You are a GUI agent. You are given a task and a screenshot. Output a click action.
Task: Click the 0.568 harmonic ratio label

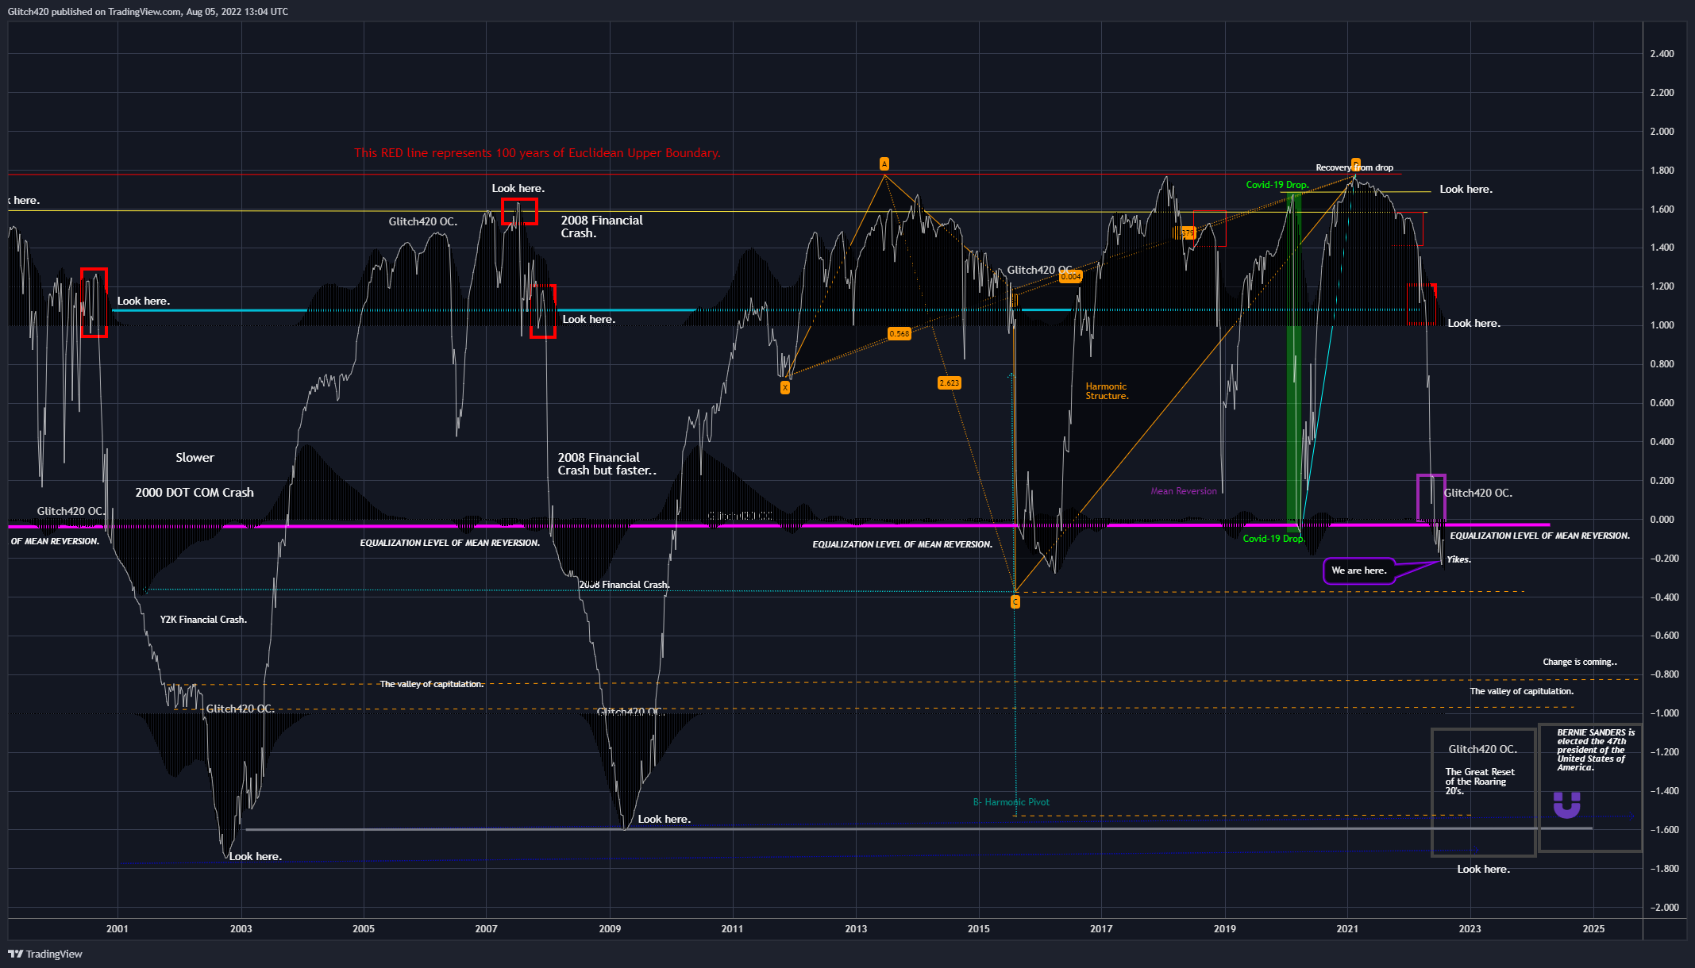click(899, 334)
